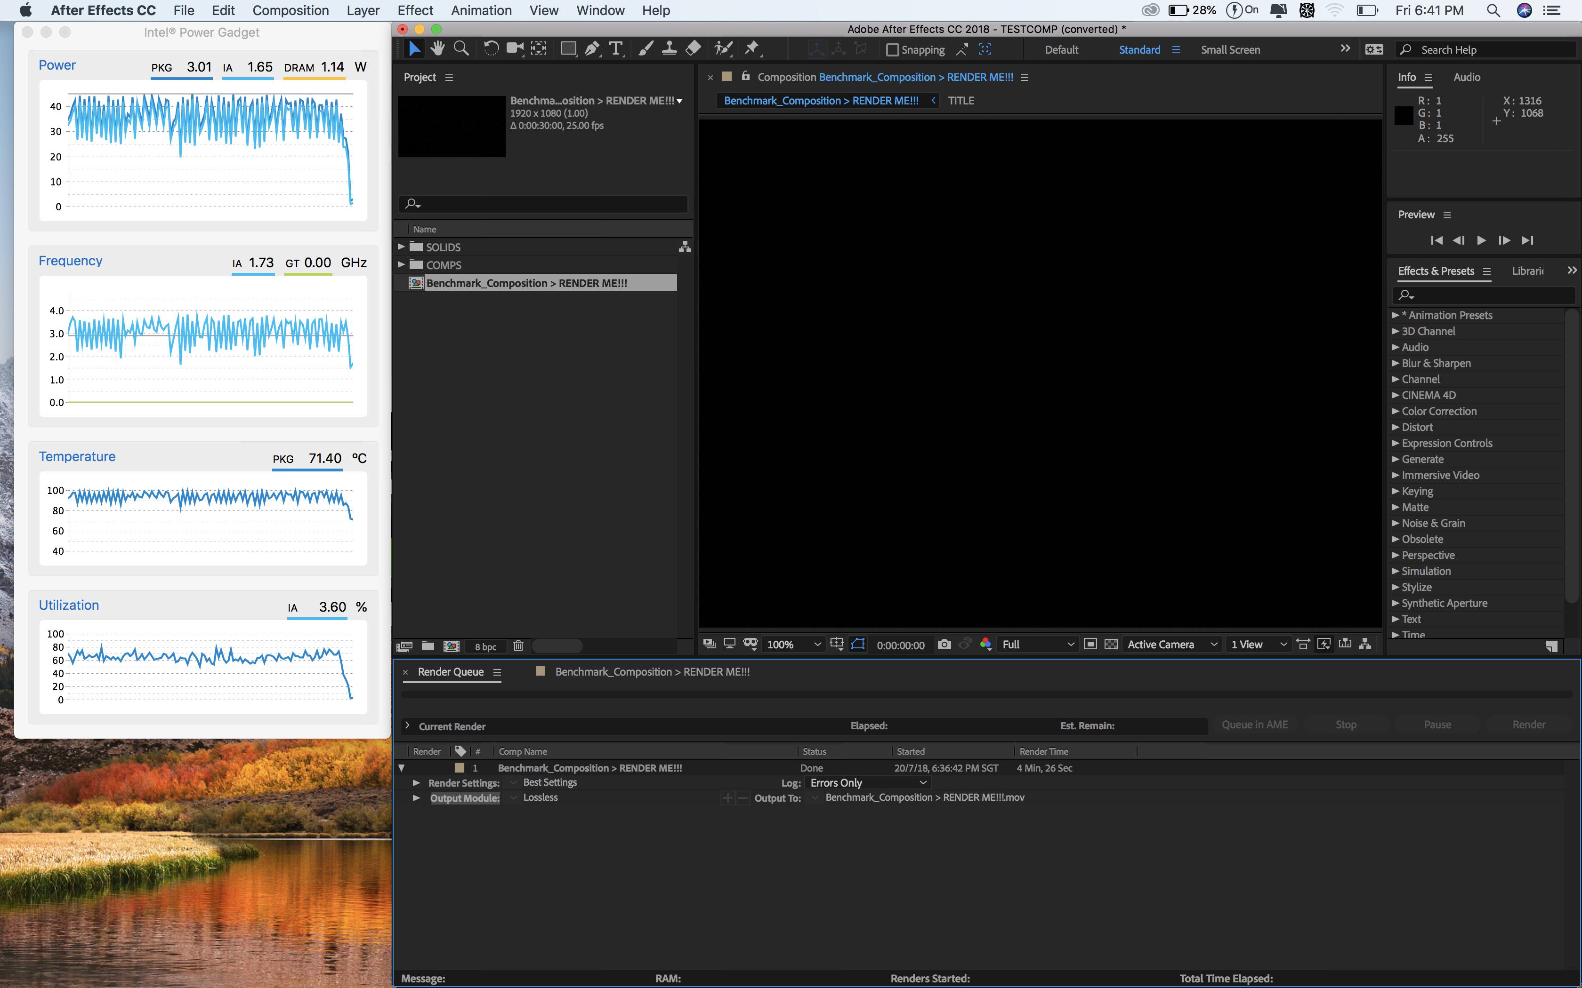Click the Interpret Footage icon in Project panel
1582x988 pixels.
coord(404,646)
